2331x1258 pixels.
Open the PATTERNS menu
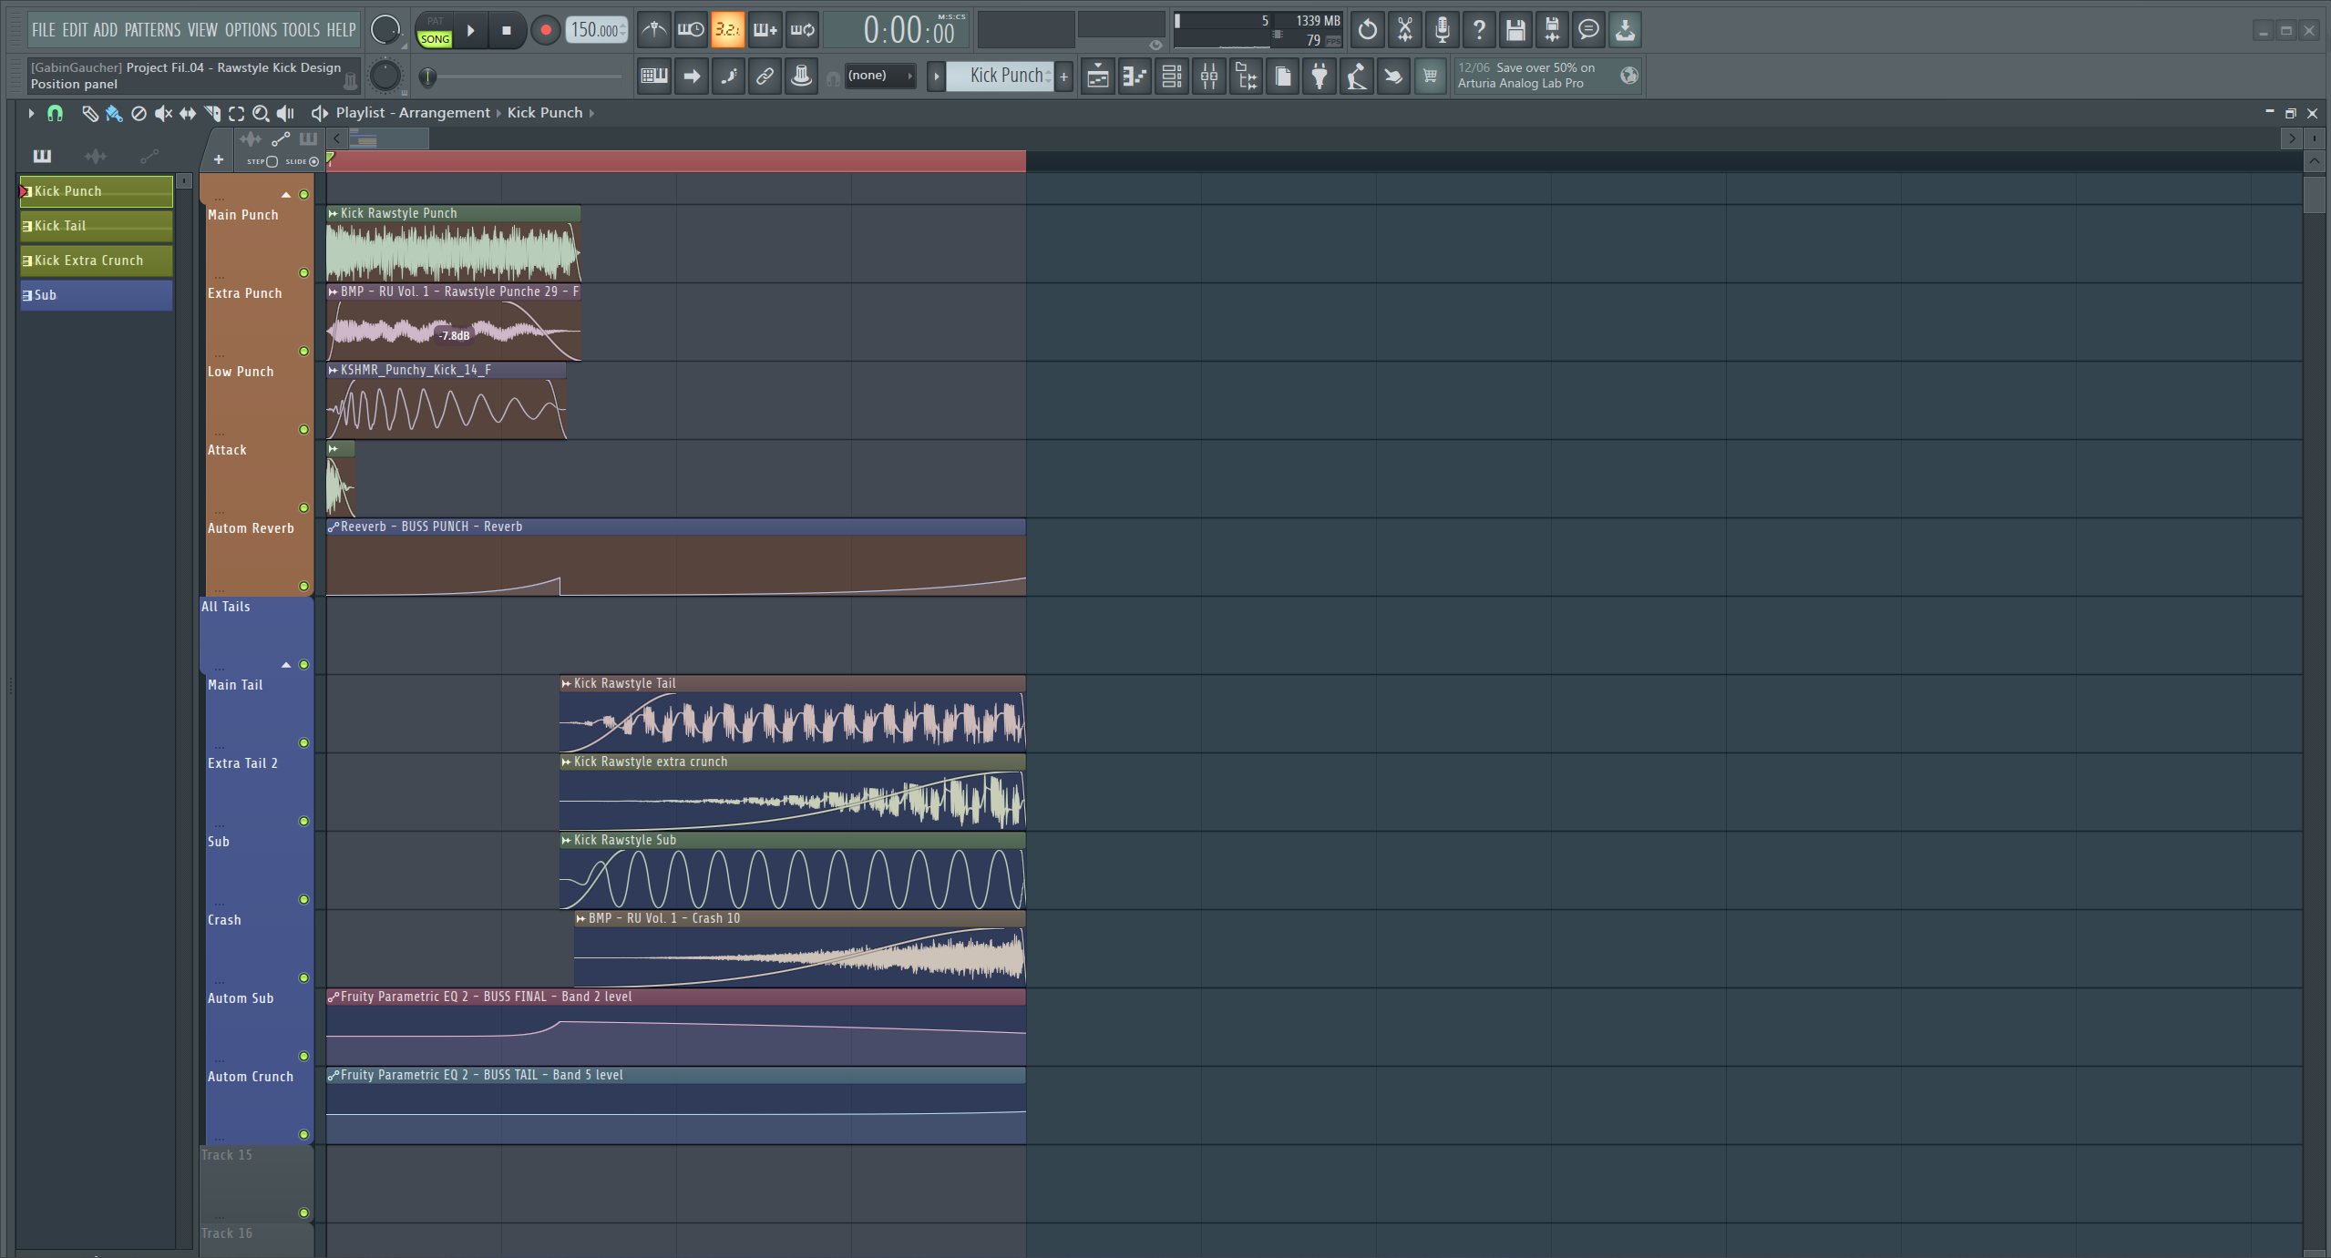[152, 30]
